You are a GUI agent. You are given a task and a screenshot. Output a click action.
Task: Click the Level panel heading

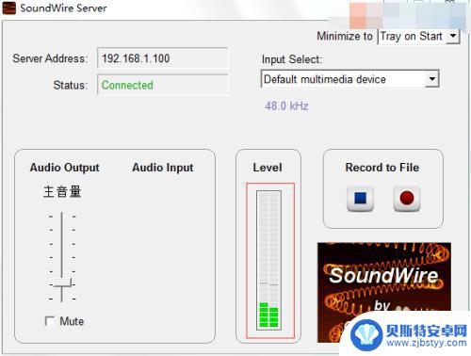(268, 168)
